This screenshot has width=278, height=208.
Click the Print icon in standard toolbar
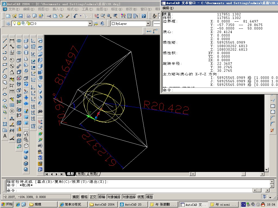(x=28, y=16)
